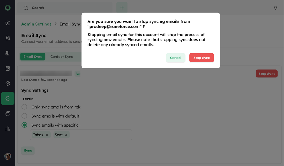
Task: Remove the Sent label tag
Action: click(x=66, y=135)
